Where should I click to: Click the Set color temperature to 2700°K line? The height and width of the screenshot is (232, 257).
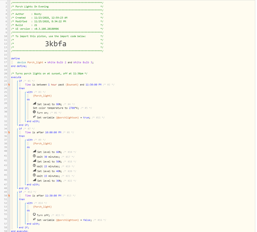click(x=56, y=108)
